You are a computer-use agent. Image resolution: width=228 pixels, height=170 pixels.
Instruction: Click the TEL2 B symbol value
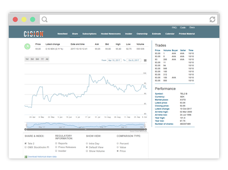184,94
